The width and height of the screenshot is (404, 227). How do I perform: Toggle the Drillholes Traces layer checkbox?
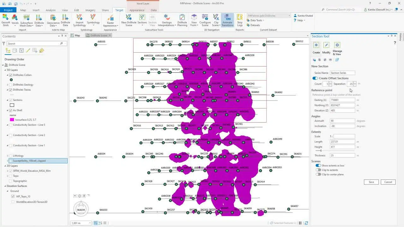tap(11, 90)
